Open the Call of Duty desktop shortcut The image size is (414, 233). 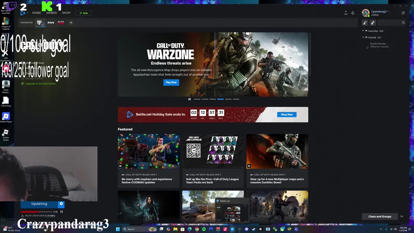[x=6, y=102]
